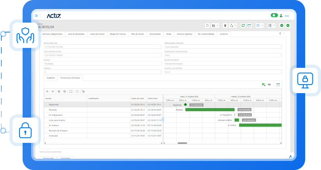Click the green add-grid icon above Gantt
The width and height of the screenshot is (321, 170).
coord(264,85)
